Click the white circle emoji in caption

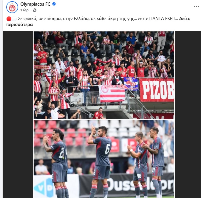pos(14,19)
